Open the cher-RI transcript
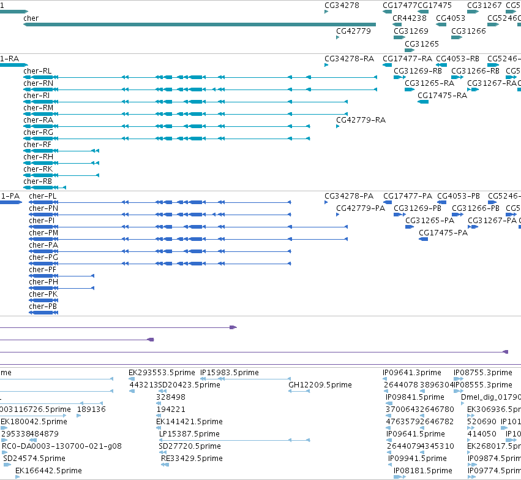The height and width of the screenshot is (480, 521). pyautogui.click(x=37, y=96)
